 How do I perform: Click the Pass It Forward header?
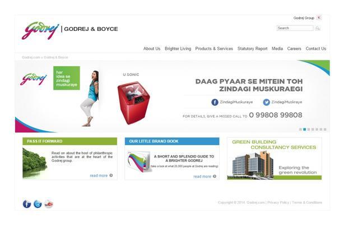coord(69,141)
